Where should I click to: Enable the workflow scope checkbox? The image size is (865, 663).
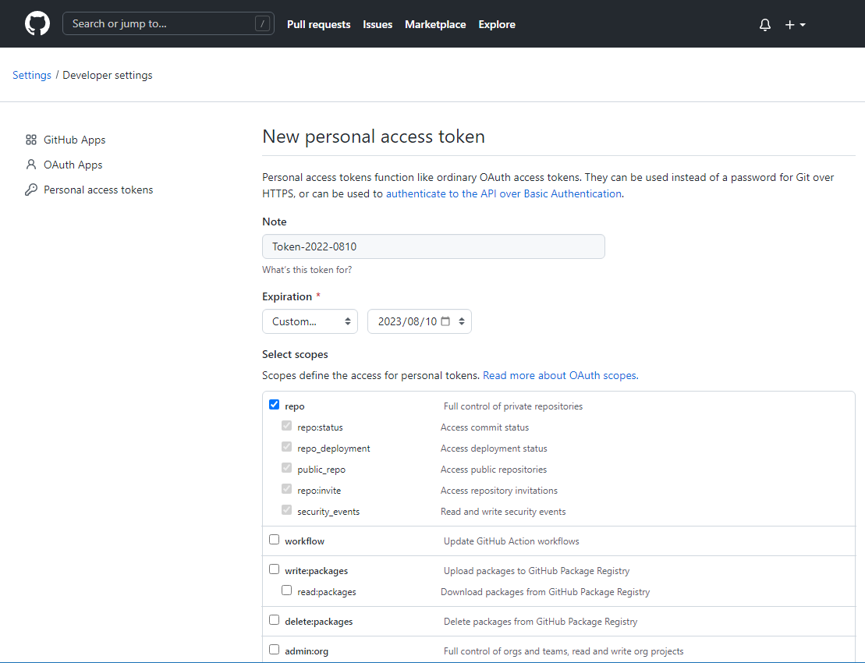275,540
